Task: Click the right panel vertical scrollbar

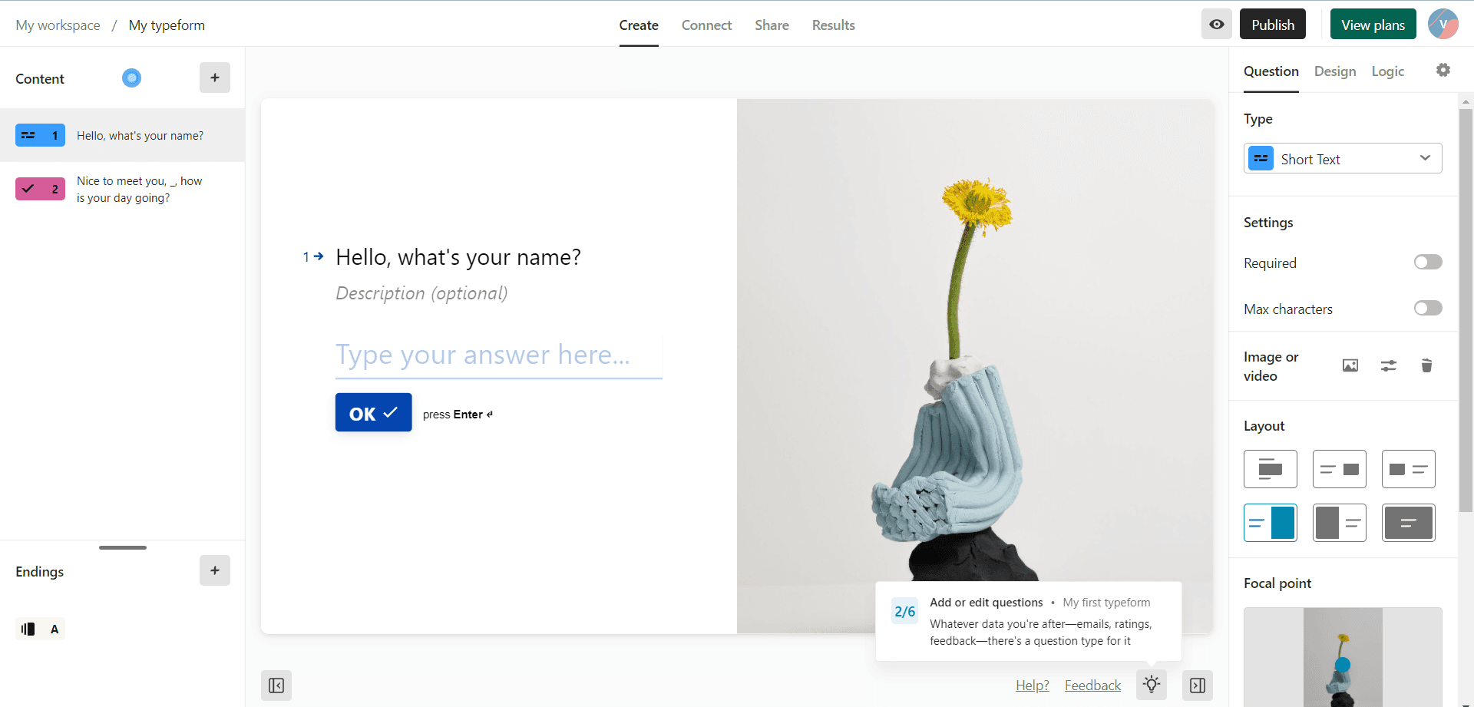Action: (x=1466, y=310)
